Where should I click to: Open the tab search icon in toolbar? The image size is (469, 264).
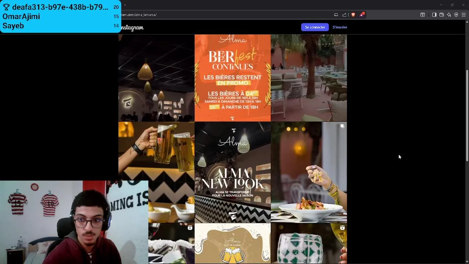click(x=422, y=15)
